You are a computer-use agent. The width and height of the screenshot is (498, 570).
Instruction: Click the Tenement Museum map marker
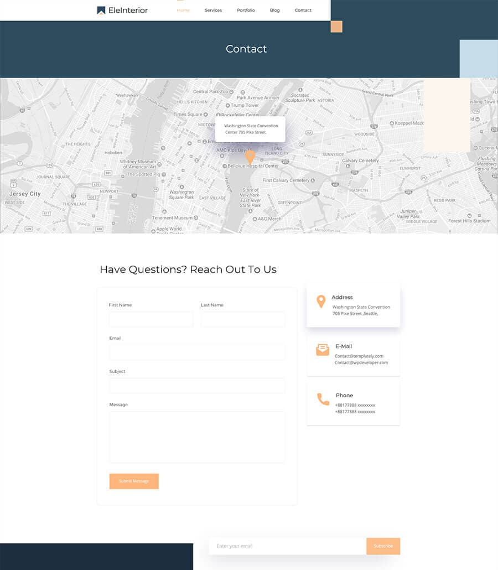tap(196, 217)
